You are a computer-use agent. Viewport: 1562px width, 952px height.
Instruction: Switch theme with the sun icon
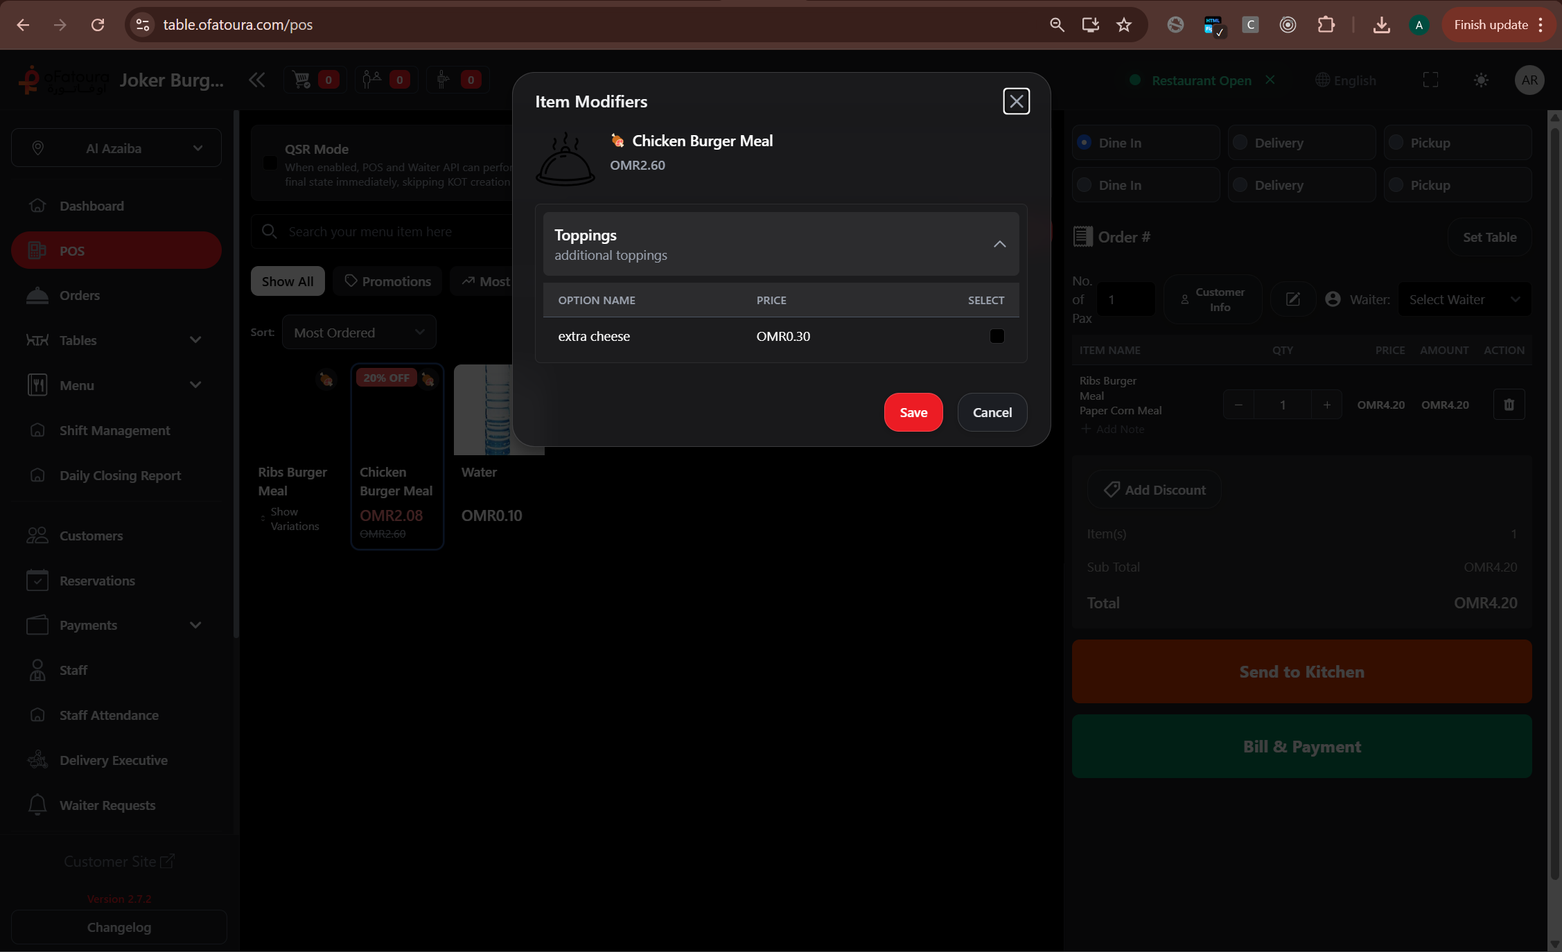1481,80
